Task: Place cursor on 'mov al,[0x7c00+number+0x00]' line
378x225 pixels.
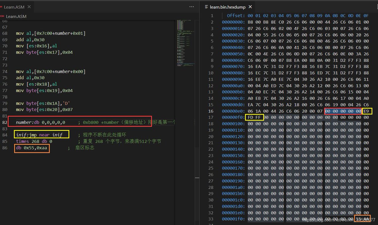Action: point(51,72)
